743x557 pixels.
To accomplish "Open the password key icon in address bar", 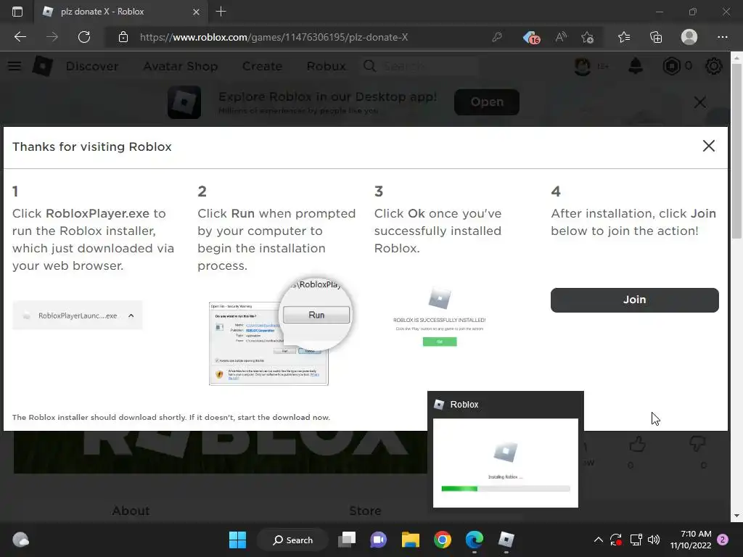I will (497, 37).
